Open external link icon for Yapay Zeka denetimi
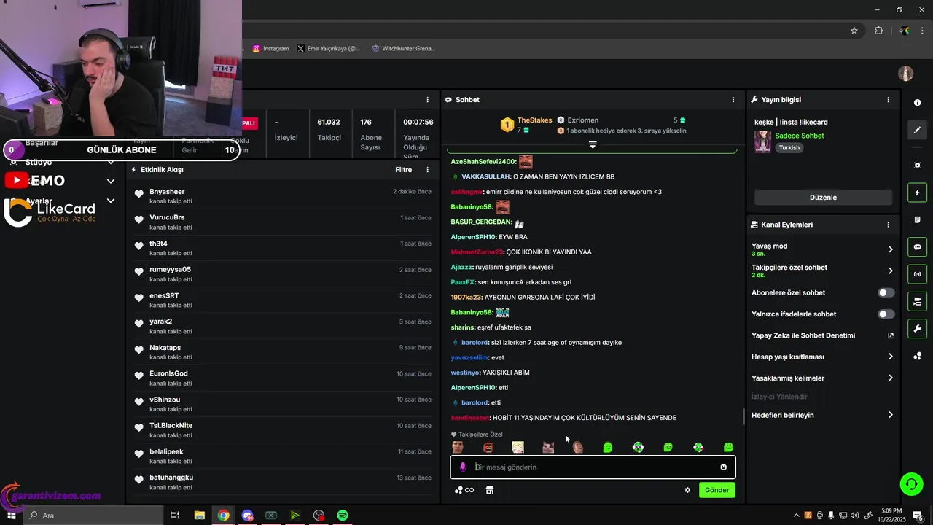Viewport: 933px width, 525px height. [x=890, y=335]
